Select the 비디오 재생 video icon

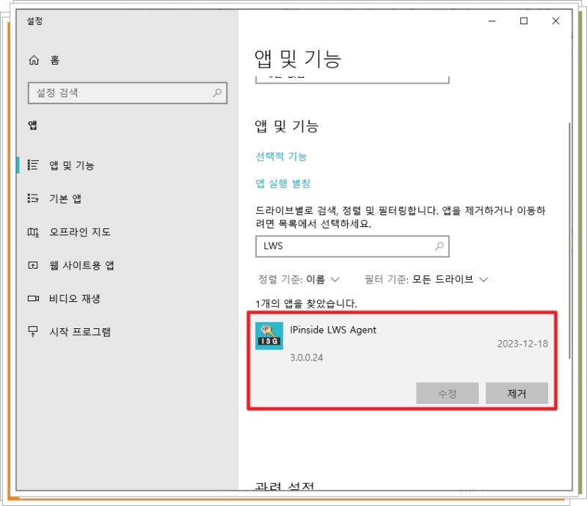click(x=33, y=298)
